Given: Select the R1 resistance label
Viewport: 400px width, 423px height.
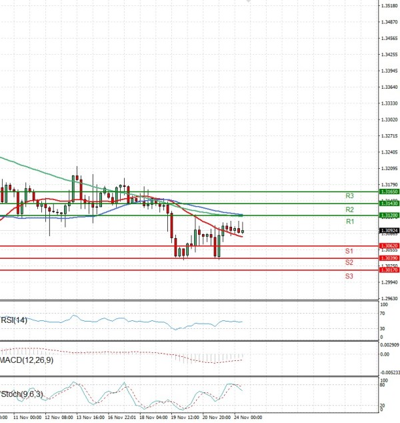Looking at the screenshot, I should click(349, 222).
